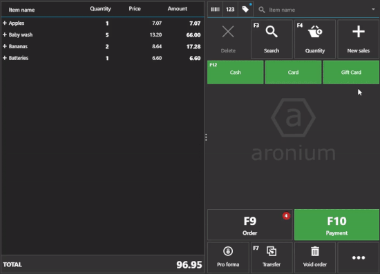Viewport: 380px width, 274px height.
Task: Expand the Batteries item row
Action: 5,58
